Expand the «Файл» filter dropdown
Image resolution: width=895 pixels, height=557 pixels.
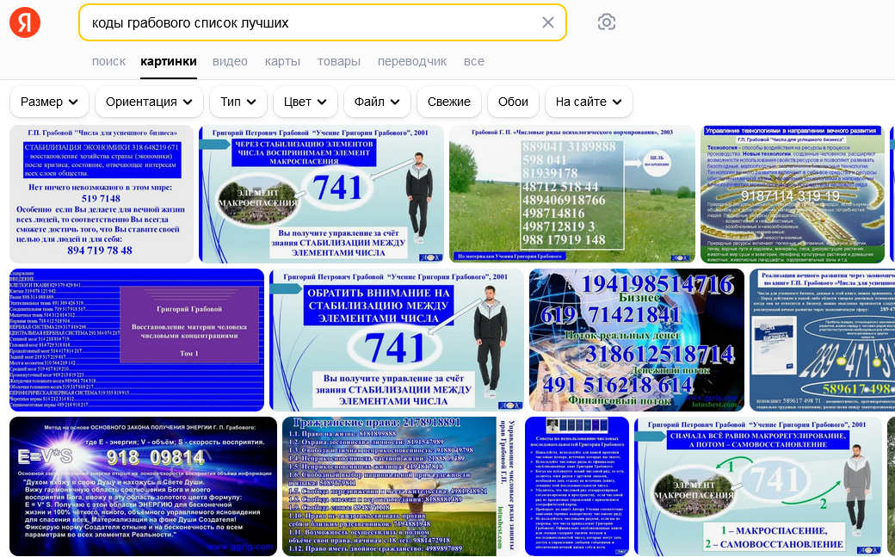click(x=377, y=102)
